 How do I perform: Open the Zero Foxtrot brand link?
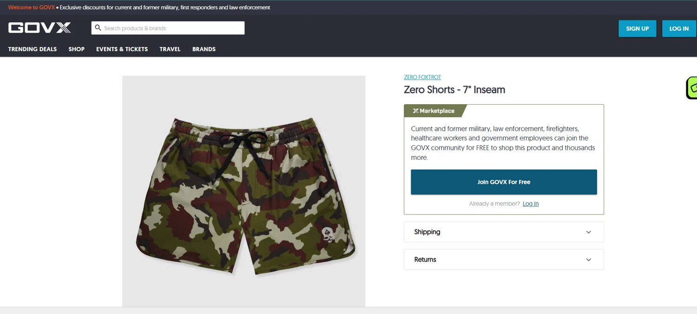click(x=422, y=77)
